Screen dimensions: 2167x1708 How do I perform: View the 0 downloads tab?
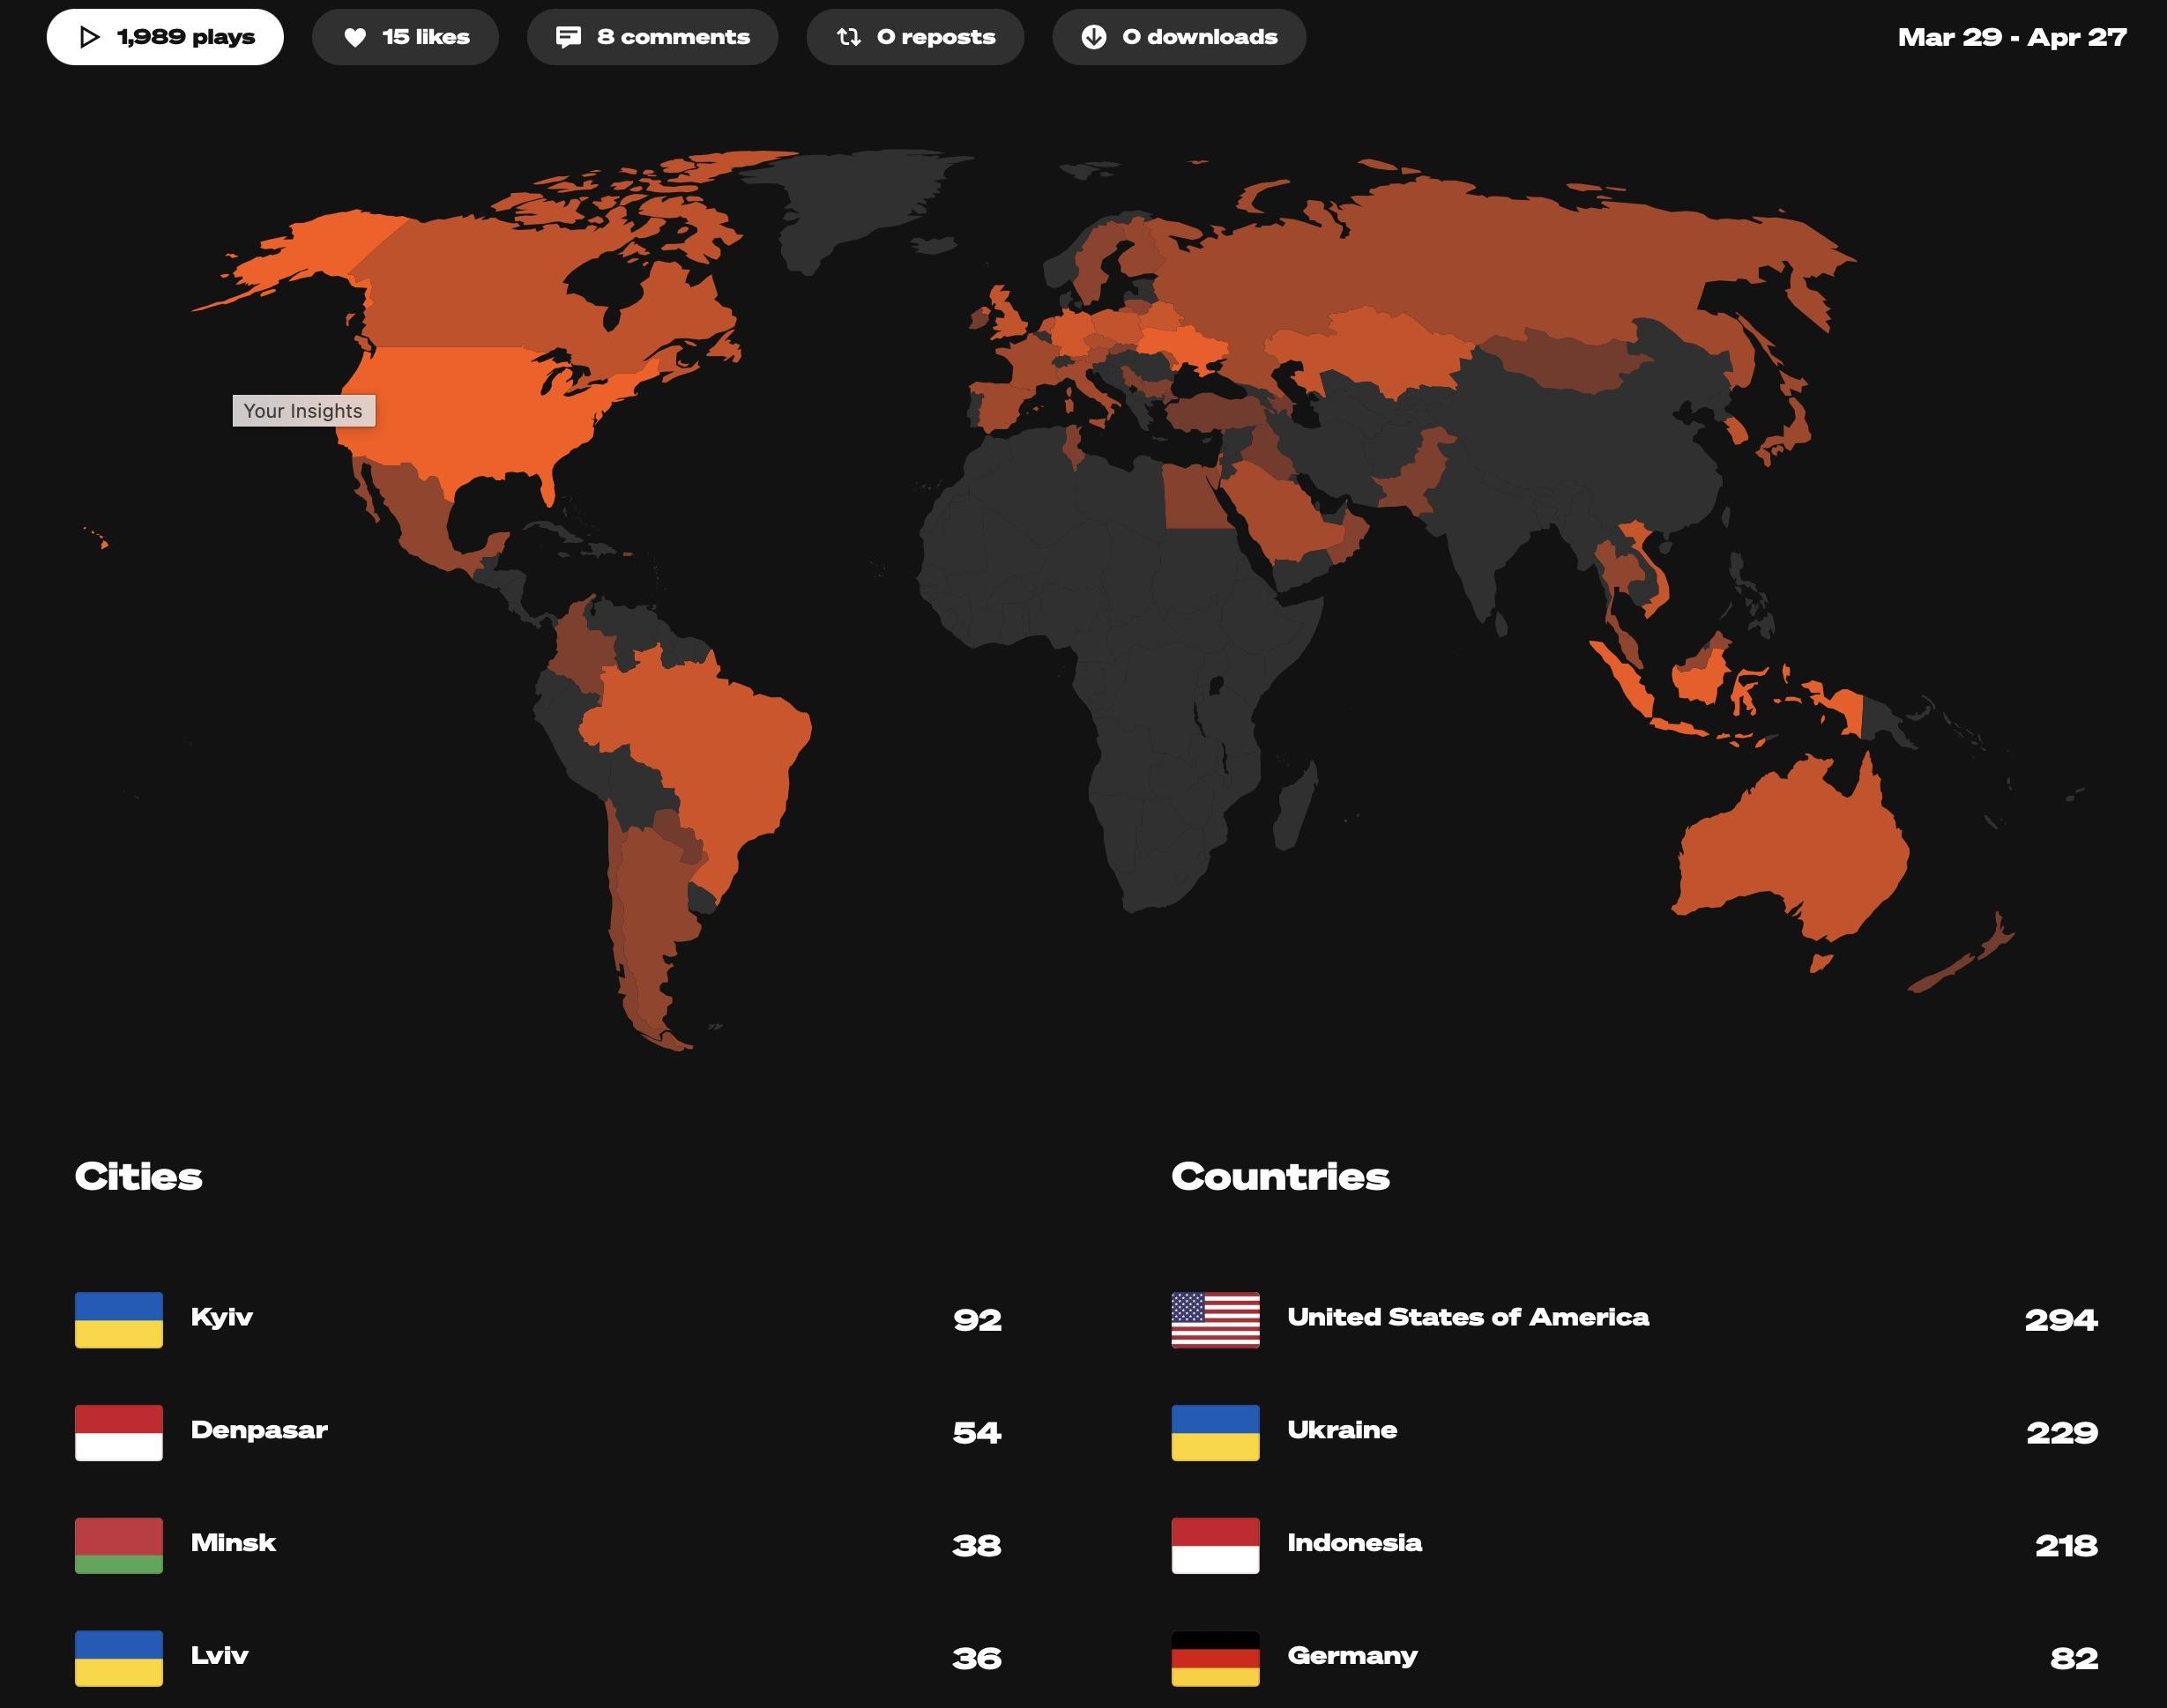click(1180, 37)
